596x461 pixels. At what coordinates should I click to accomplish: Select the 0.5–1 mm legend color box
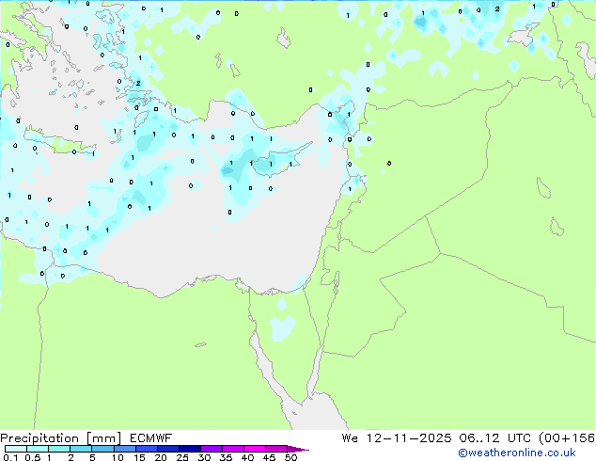click(x=38, y=449)
